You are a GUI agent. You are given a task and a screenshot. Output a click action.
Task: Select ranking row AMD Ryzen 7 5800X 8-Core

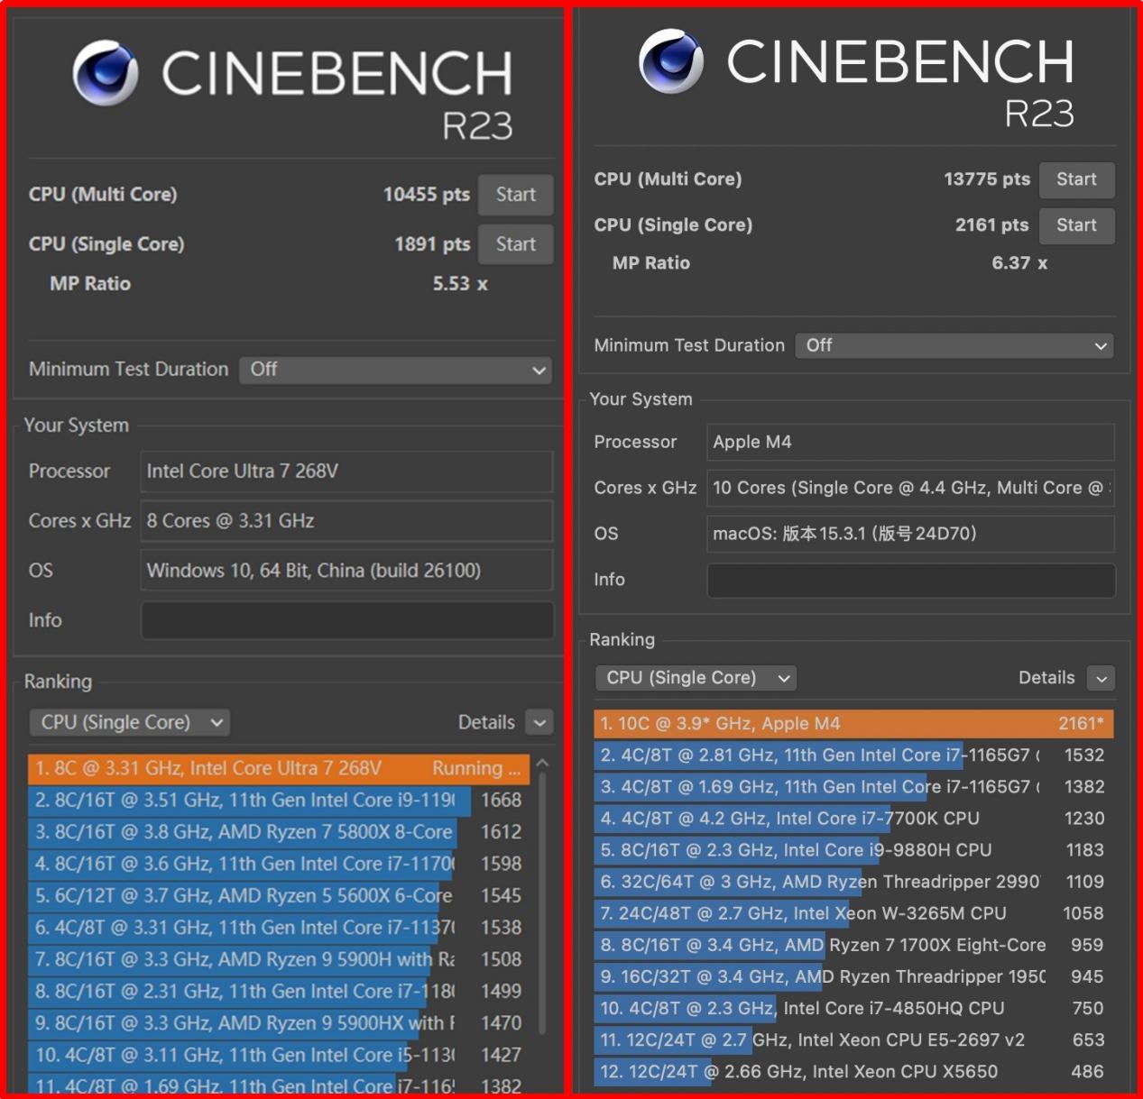click(279, 832)
